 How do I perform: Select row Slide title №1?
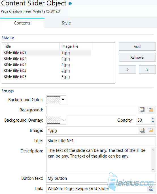click(x=47, y=53)
